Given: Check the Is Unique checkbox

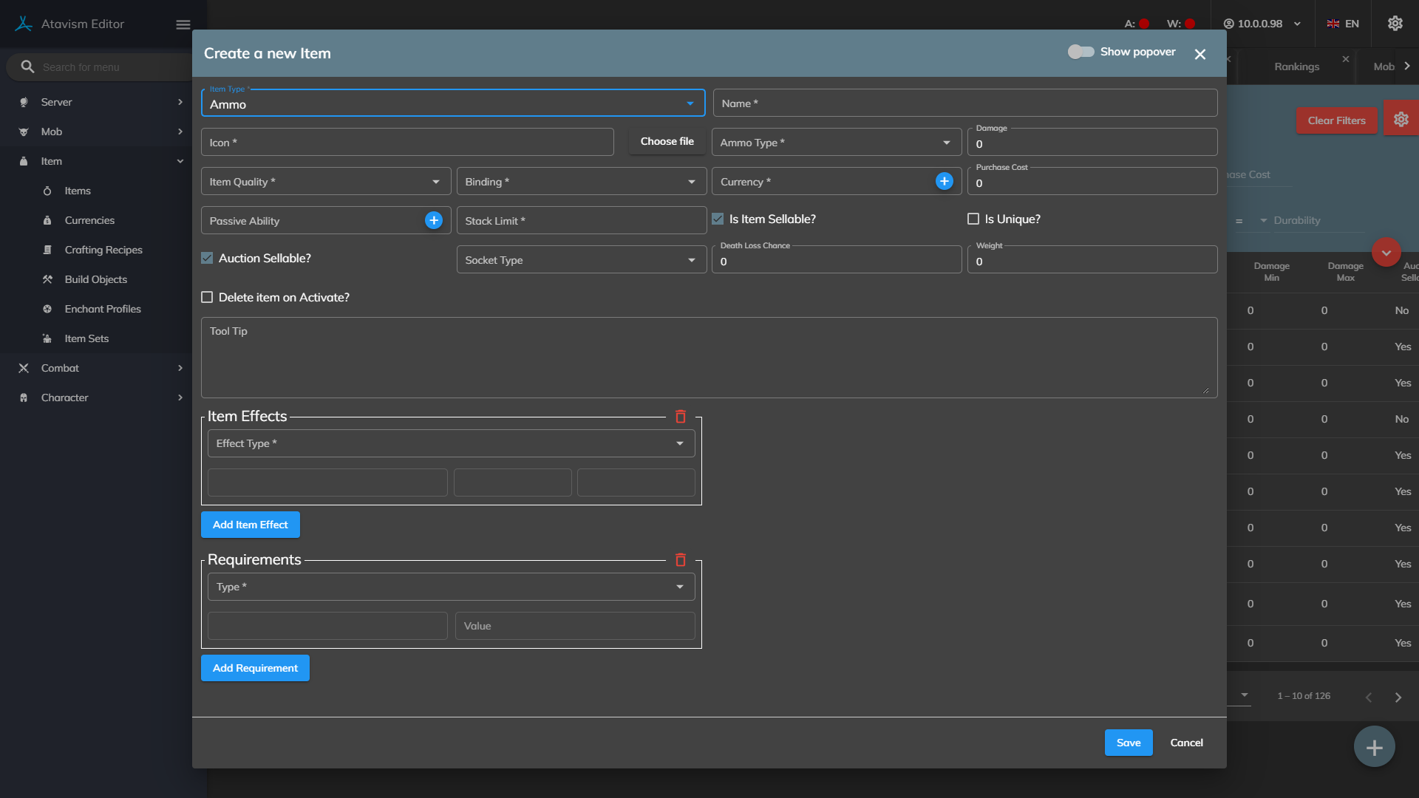Looking at the screenshot, I should click(973, 219).
